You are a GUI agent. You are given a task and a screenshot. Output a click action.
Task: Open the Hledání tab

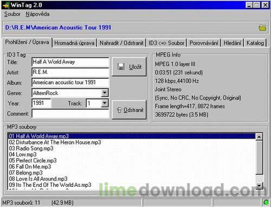(x=233, y=43)
